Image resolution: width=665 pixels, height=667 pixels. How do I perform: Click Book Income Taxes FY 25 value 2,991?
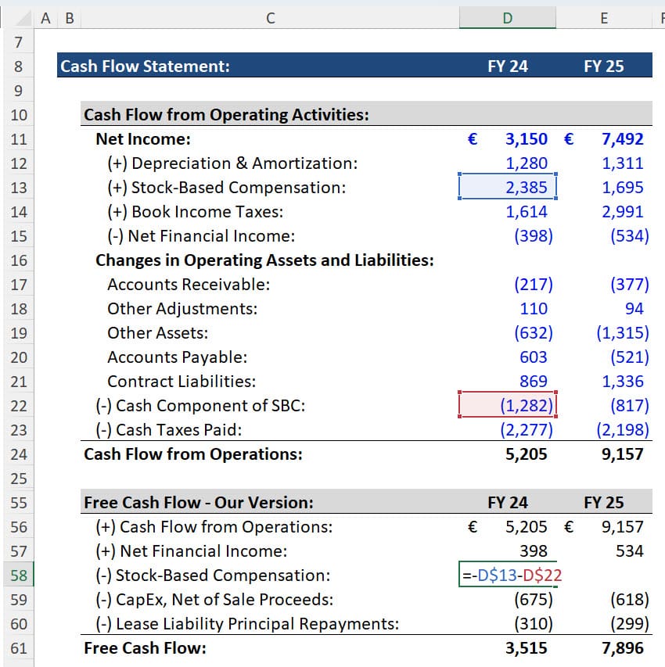click(x=623, y=212)
